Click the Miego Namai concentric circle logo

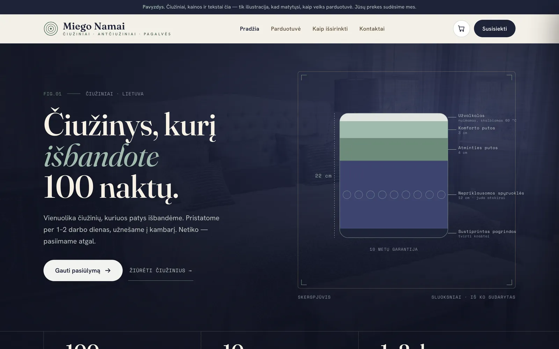[51, 29]
